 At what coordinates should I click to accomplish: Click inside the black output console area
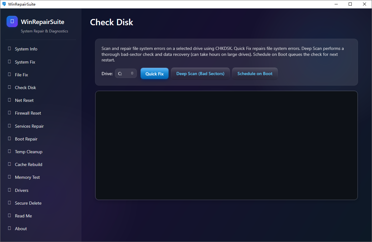(x=226, y=145)
